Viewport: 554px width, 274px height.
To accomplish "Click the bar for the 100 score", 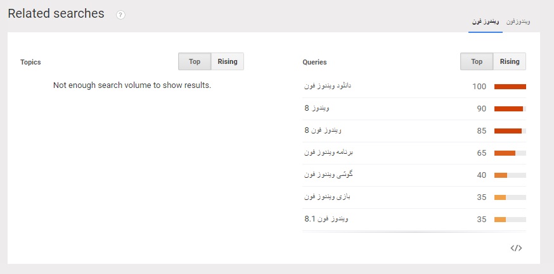I will click(510, 87).
